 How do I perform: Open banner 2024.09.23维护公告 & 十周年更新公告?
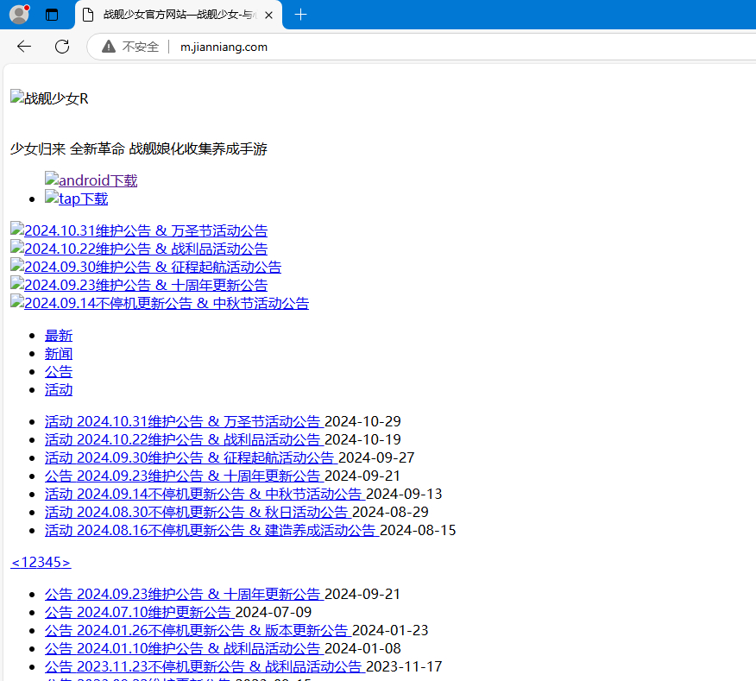click(139, 285)
